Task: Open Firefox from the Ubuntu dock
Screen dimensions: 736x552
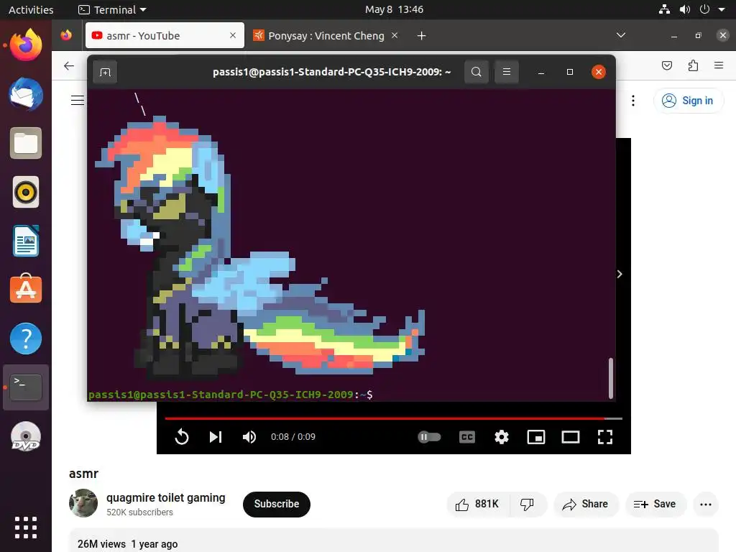Action: pyautogui.click(x=26, y=45)
